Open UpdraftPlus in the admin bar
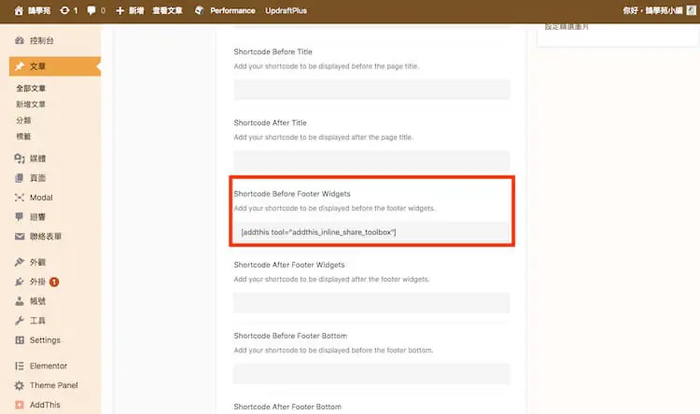 286,10
